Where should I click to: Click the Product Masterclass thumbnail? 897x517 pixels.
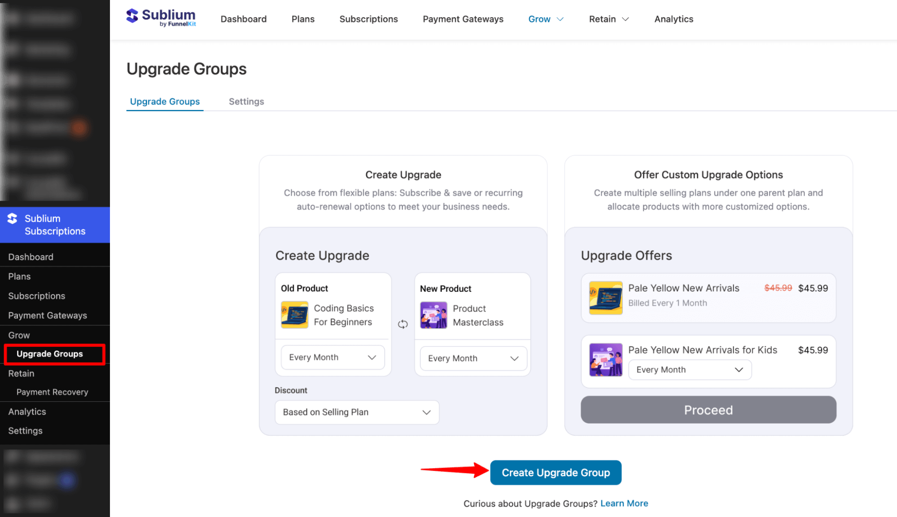[433, 315]
